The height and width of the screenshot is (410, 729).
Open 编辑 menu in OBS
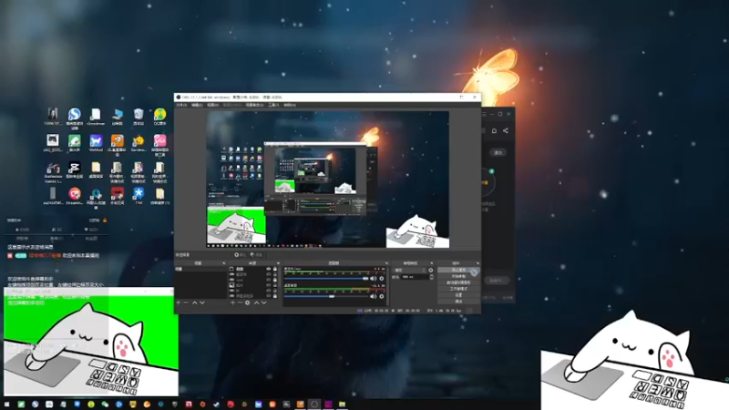click(197, 105)
